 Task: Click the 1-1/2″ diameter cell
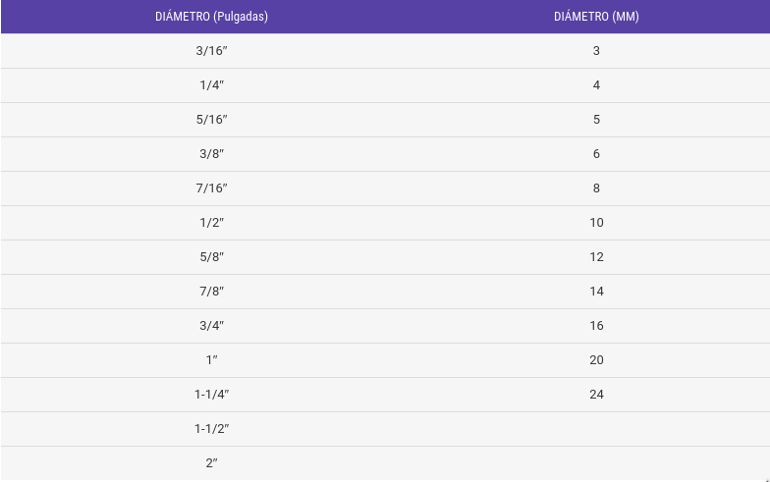pos(211,429)
